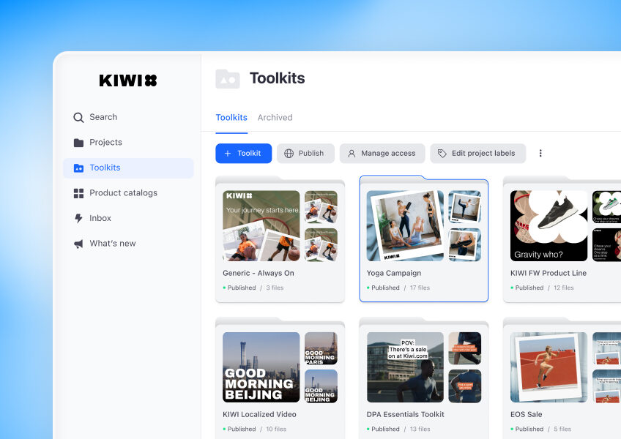
Task: Open the Yoga Campaign main thumbnail
Action: [x=405, y=225]
